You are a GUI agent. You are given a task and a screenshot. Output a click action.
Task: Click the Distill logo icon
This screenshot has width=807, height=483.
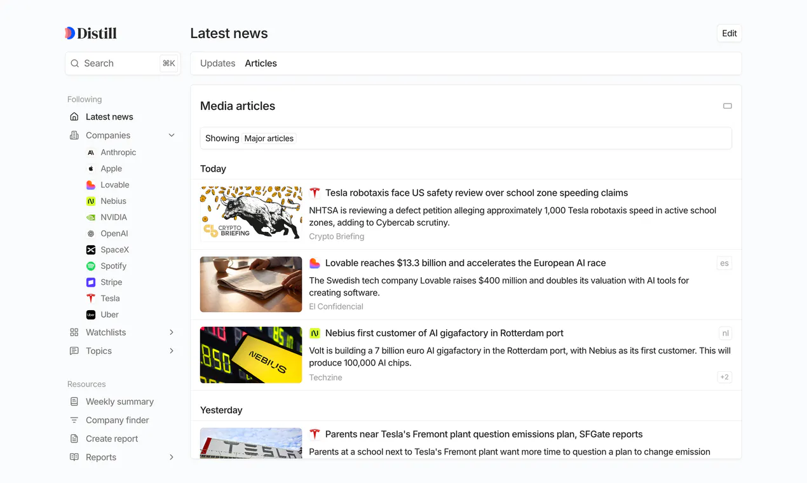tap(70, 33)
